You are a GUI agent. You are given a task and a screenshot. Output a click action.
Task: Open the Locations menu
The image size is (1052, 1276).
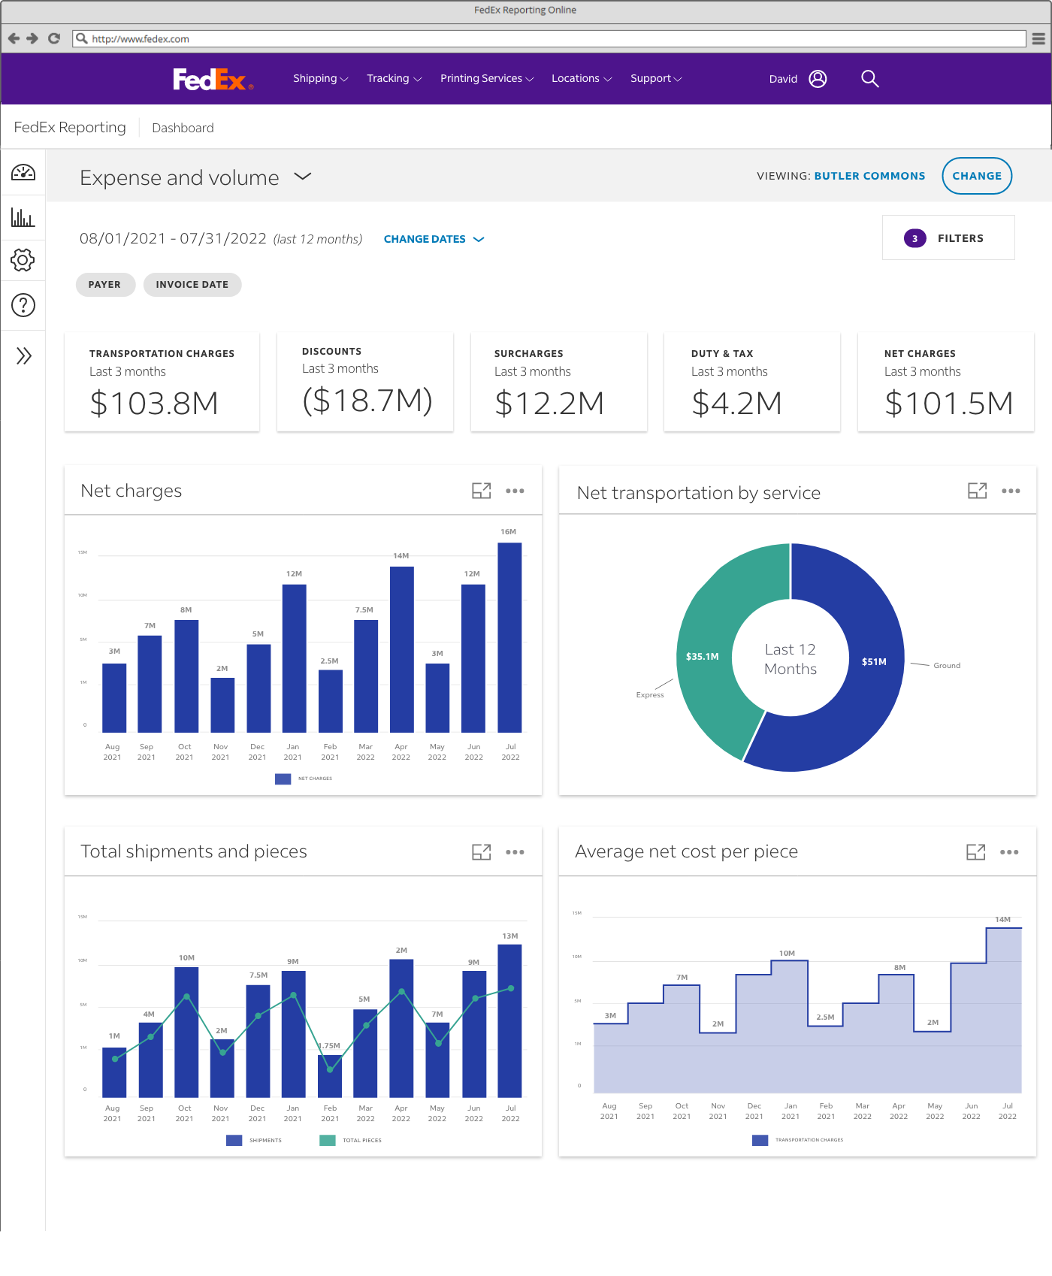point(582,78)
